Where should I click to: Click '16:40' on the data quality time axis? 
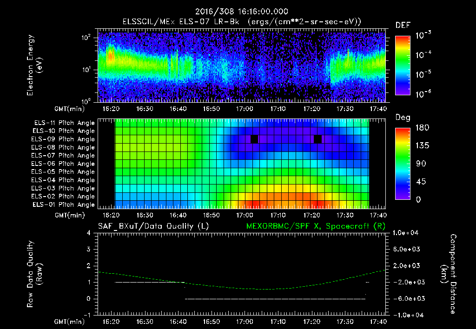click(x=178, y=322)
